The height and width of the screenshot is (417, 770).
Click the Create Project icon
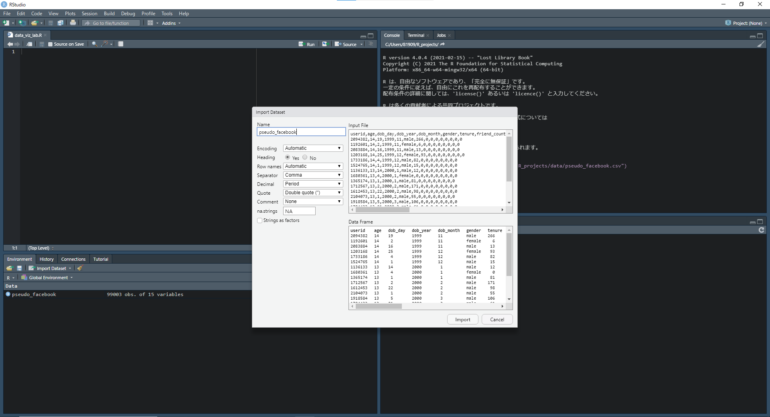tap(22, 23)
